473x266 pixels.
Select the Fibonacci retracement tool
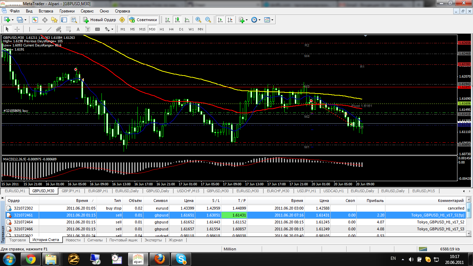click(69, 29)
